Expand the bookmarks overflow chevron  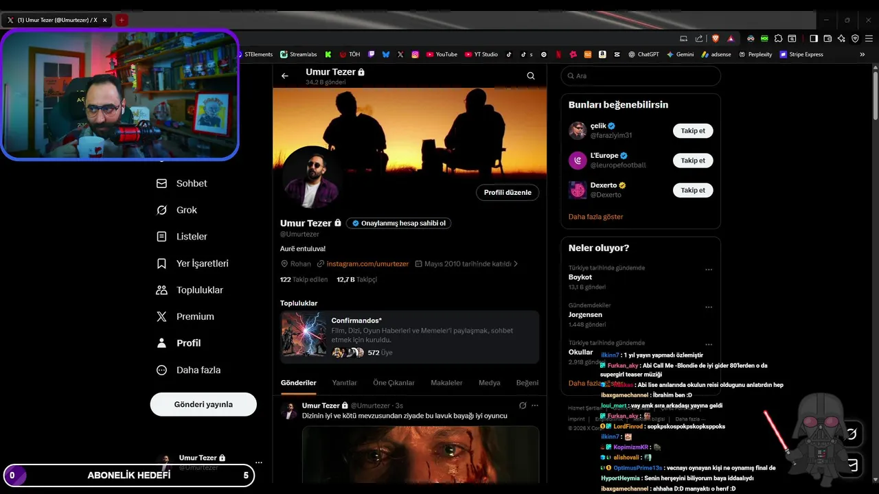tap(863, 54)
